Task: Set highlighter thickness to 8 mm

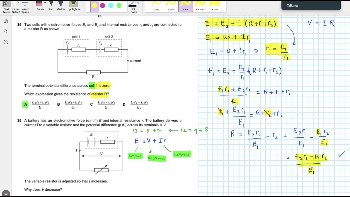Action: coord(215,6)
